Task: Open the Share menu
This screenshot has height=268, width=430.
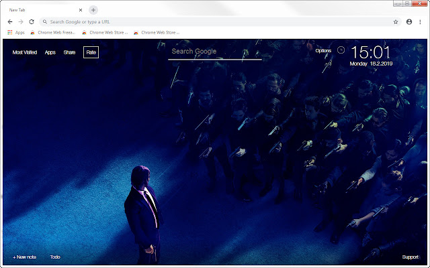Action: [69, 52]
